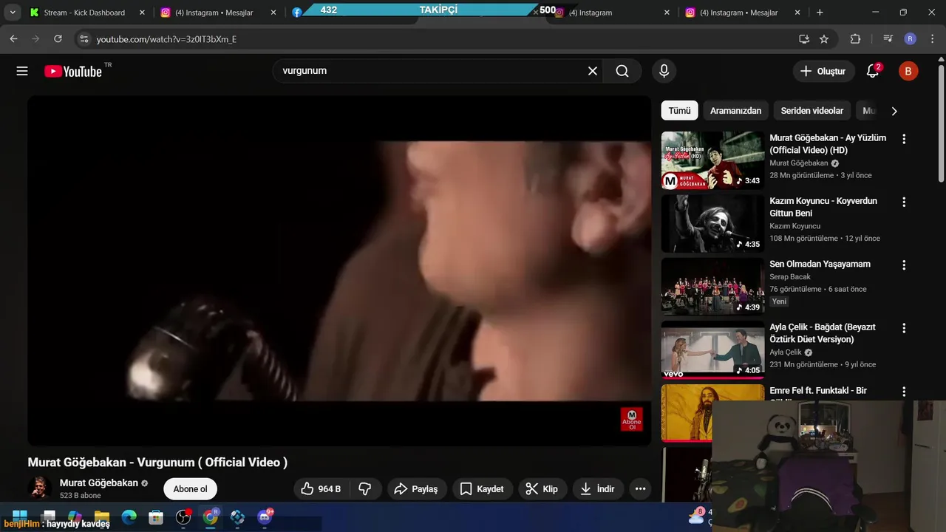Open Koyverdun Gittun Beni video thumbnail

[x=712, y=223]
